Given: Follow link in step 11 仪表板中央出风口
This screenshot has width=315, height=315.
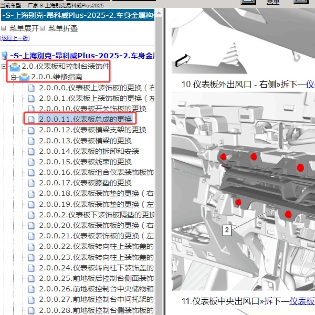Looking at the screenshot, I should (x=302, y=301).
